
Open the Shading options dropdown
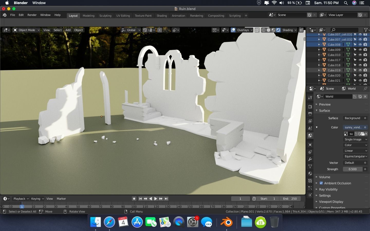coord(289,30)
